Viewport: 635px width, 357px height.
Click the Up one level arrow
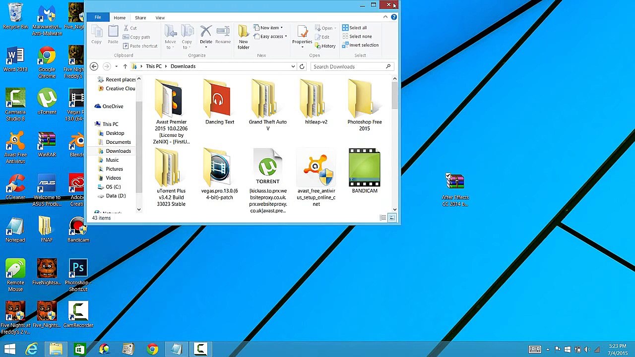click(125, 66)
